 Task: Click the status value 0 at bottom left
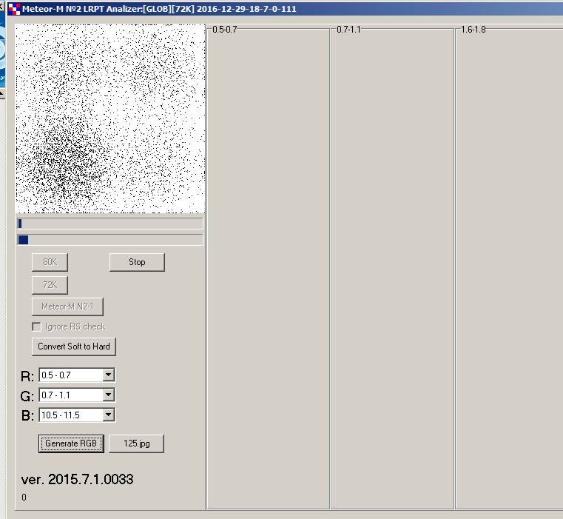(24, 498)
